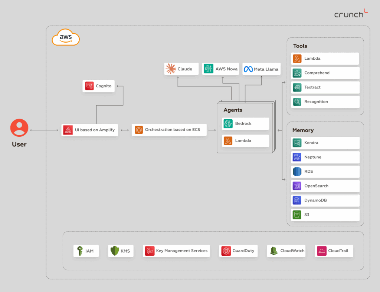This screenshot has width=380, height=292.
Task: Click the 'Claude' label
Action: 185,69
